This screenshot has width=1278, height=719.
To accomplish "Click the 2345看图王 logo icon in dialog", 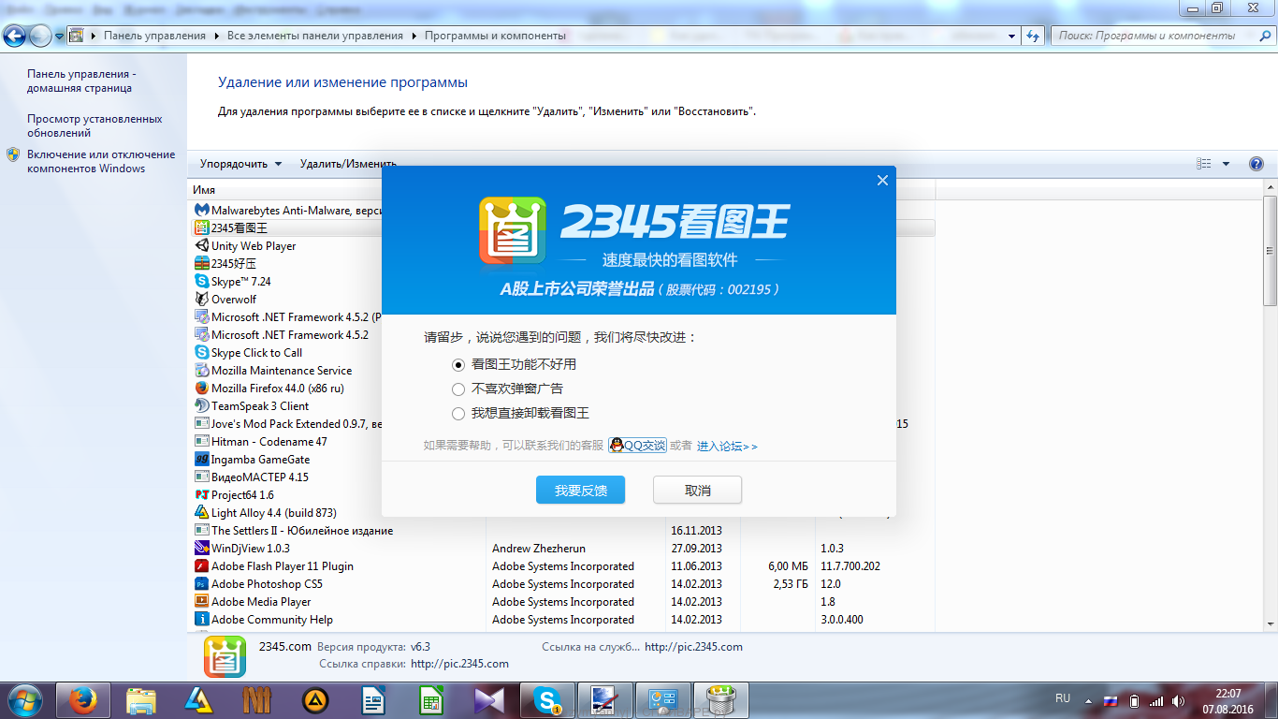I will pyautogui.click(x=513, y=229).
